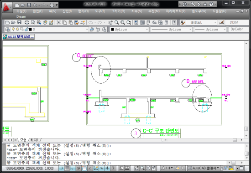251x173 pixels.
Task: Select the Zoom Previous tool
Action: [129, 22]
